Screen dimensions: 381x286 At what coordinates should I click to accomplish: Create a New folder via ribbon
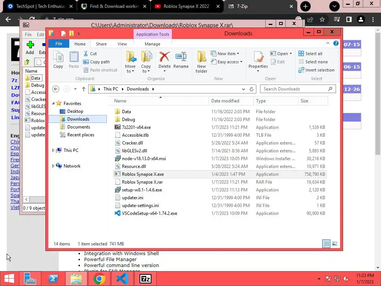tap(201, 62)
